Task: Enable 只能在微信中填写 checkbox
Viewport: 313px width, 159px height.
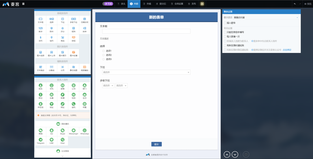Action: tap(225, 32)
